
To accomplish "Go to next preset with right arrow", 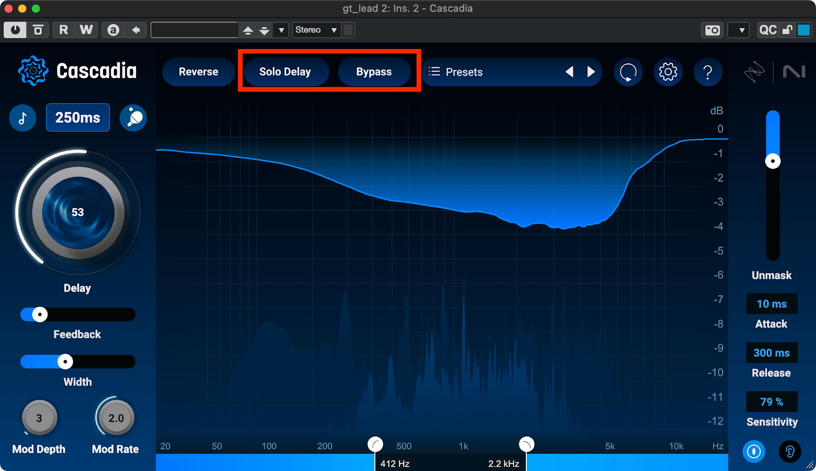I will pyautogui.click(x=591, y=72).
